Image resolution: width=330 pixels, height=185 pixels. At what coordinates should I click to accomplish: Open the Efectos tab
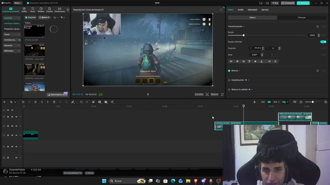(x=49, y=10)
